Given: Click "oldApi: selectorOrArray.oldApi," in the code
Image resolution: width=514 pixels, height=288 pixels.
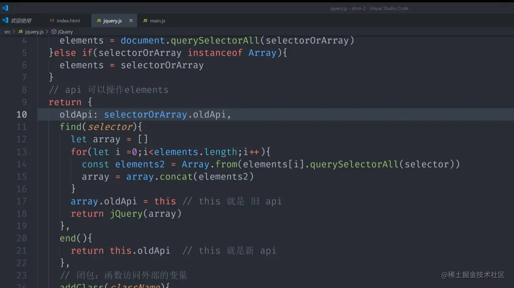Looking at the screenshot, I should pos(145,114).
